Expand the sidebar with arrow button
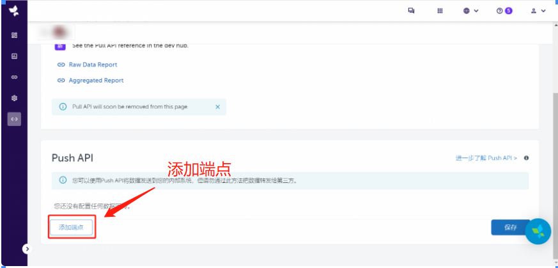 click(27, 249)
